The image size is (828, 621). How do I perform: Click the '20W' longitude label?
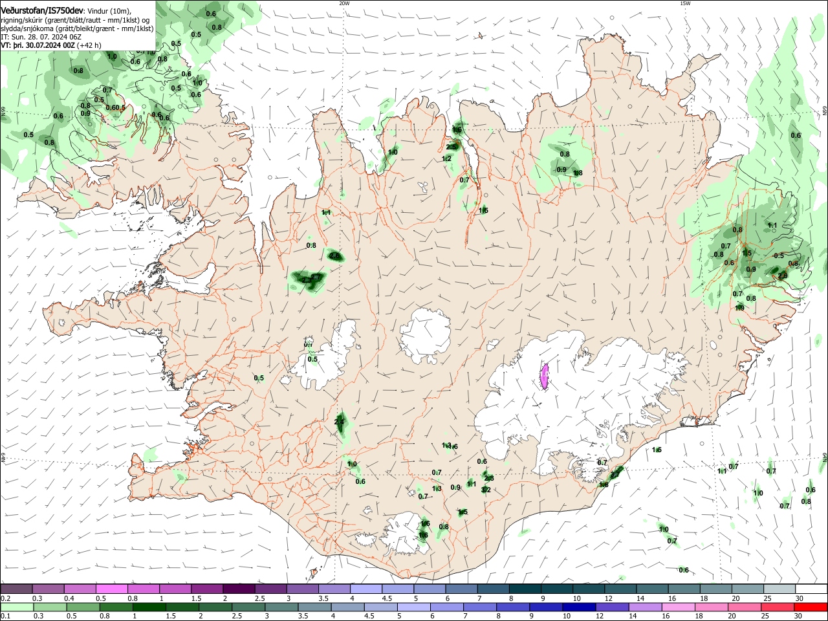pos(344,3)
